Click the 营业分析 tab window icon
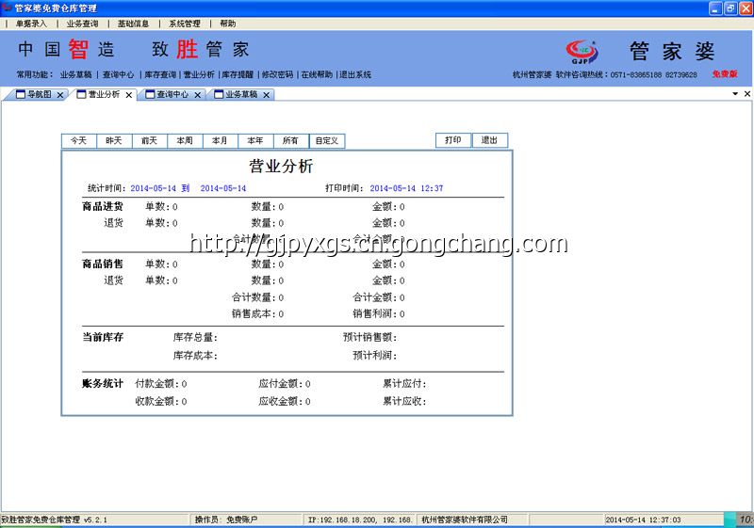The width and height of the screenshot is (754, 528). coord(82,94)
